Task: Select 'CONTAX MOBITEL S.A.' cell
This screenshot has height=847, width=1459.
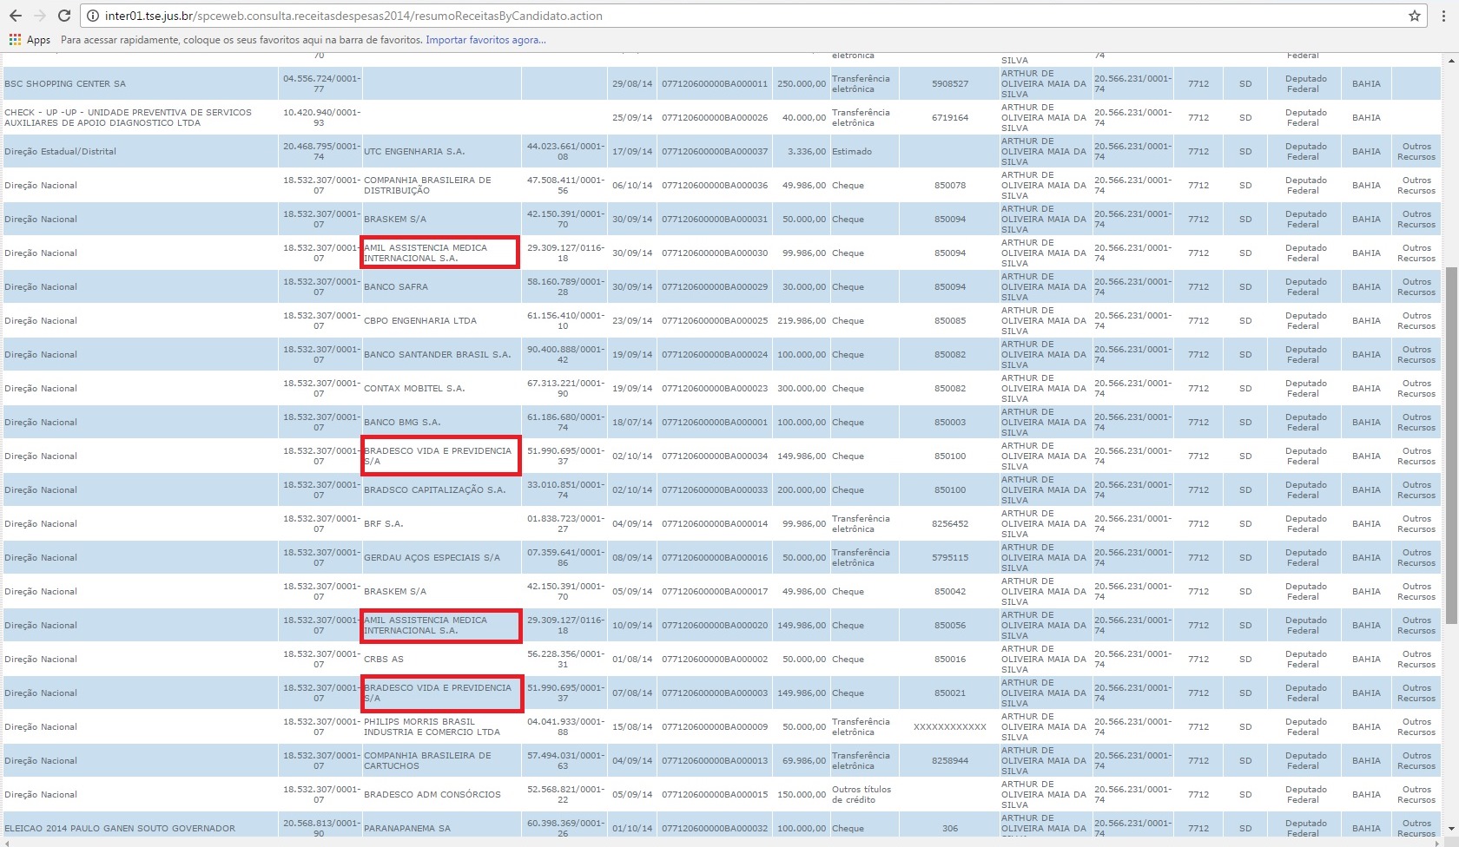Action: pyautogui.click(x=441, y=389)
